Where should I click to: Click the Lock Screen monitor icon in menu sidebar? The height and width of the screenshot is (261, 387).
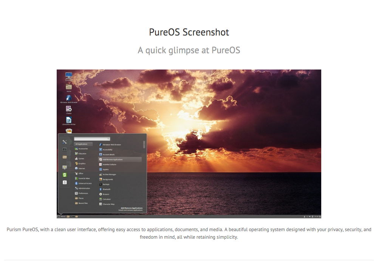pyautogui.click(x=65, y=167)
